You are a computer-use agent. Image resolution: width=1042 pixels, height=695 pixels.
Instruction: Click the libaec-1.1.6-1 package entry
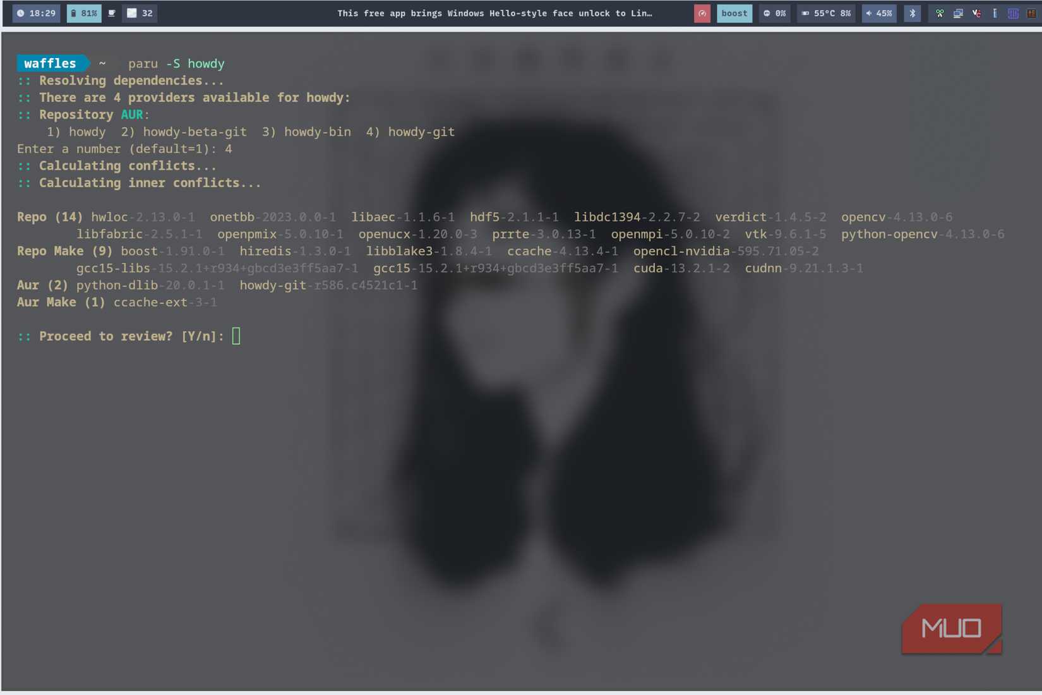click(403, 217)
